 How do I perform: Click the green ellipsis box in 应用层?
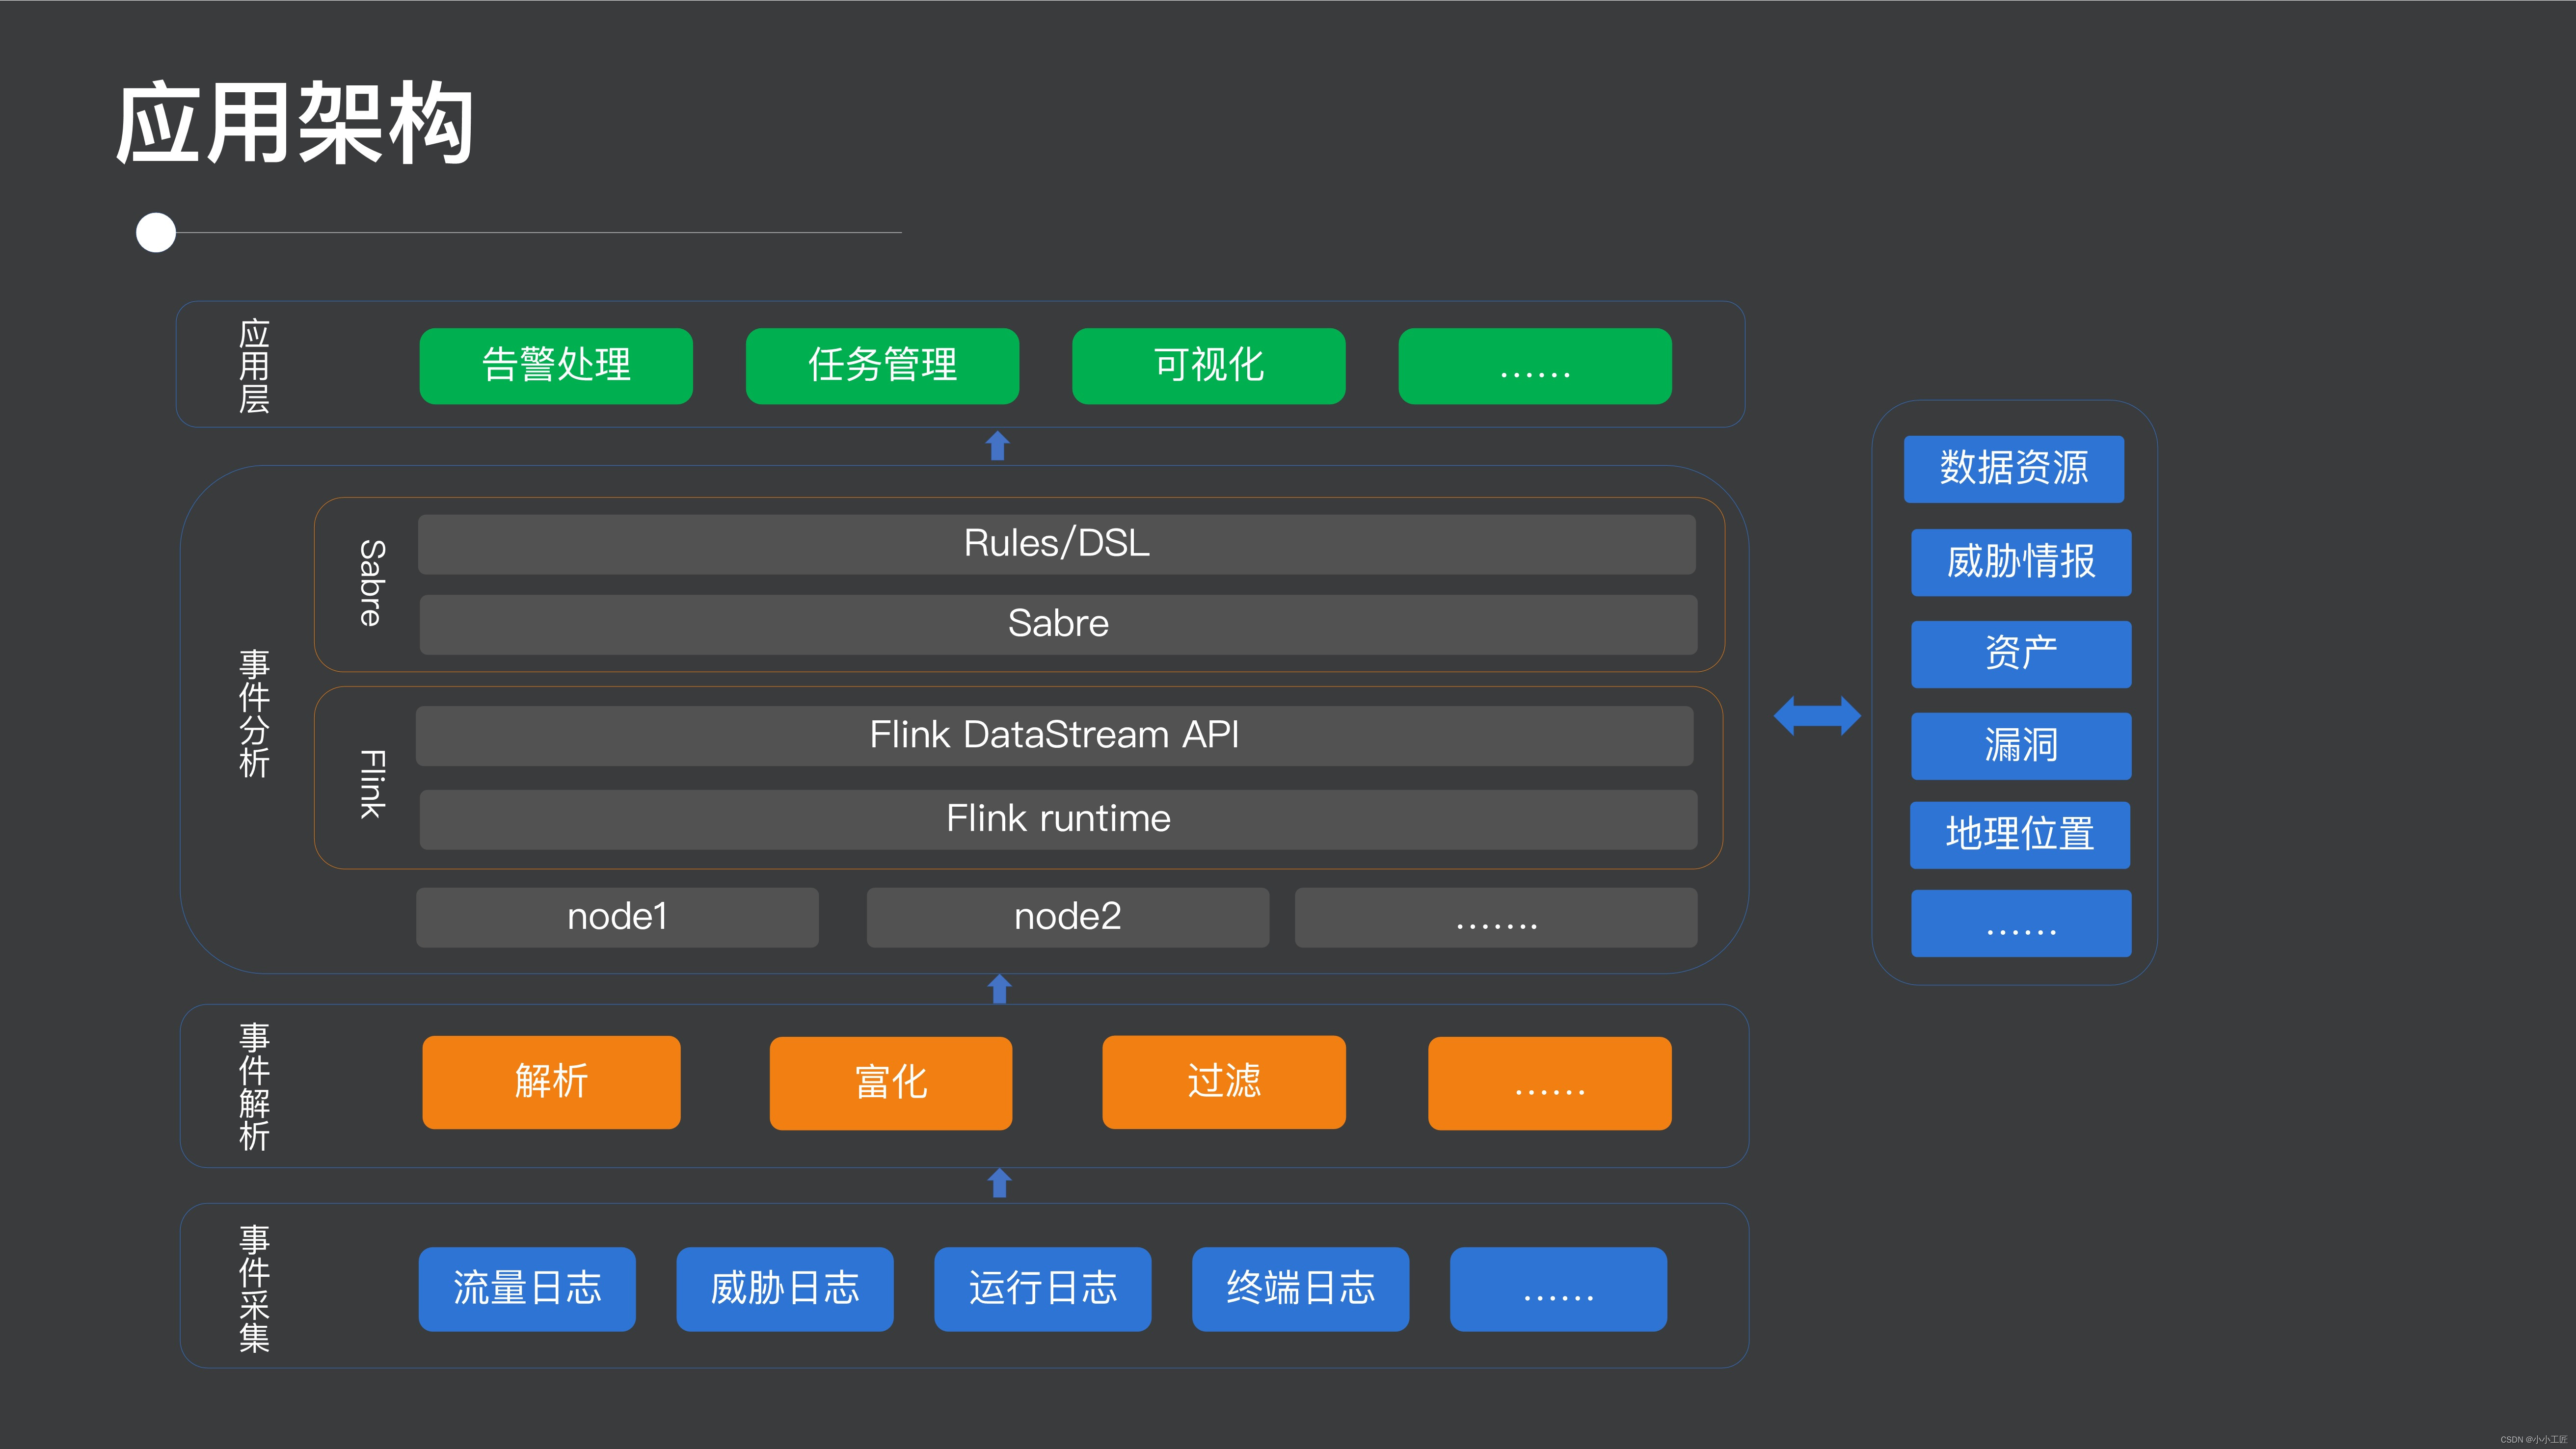click(x=1535, y=366)
